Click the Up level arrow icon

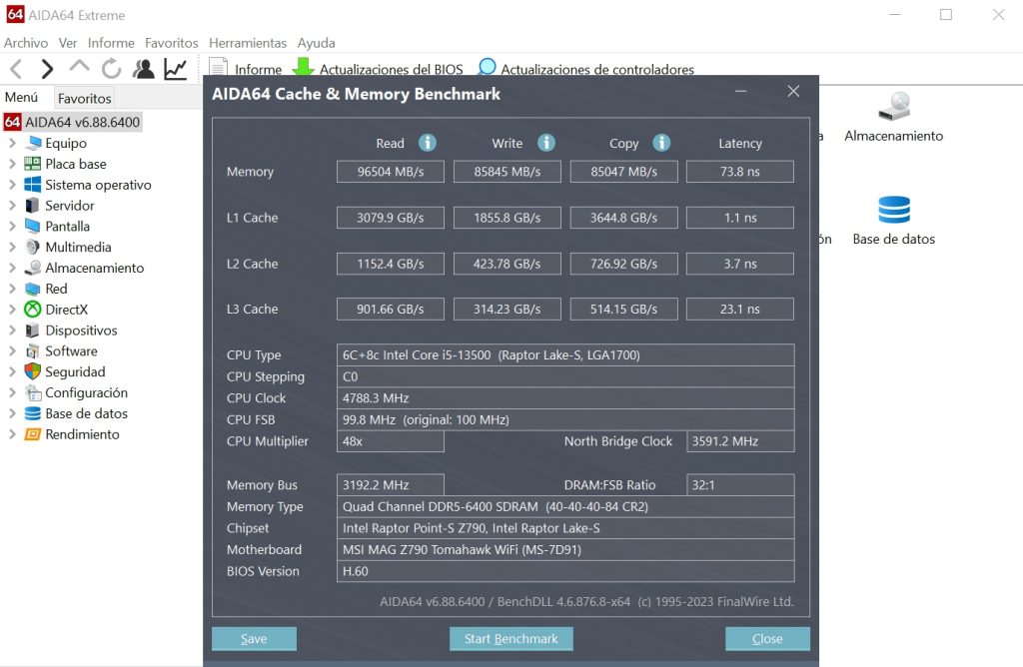click(79, 67)
